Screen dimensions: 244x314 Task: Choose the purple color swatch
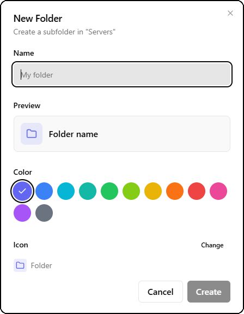click(22, 213)
